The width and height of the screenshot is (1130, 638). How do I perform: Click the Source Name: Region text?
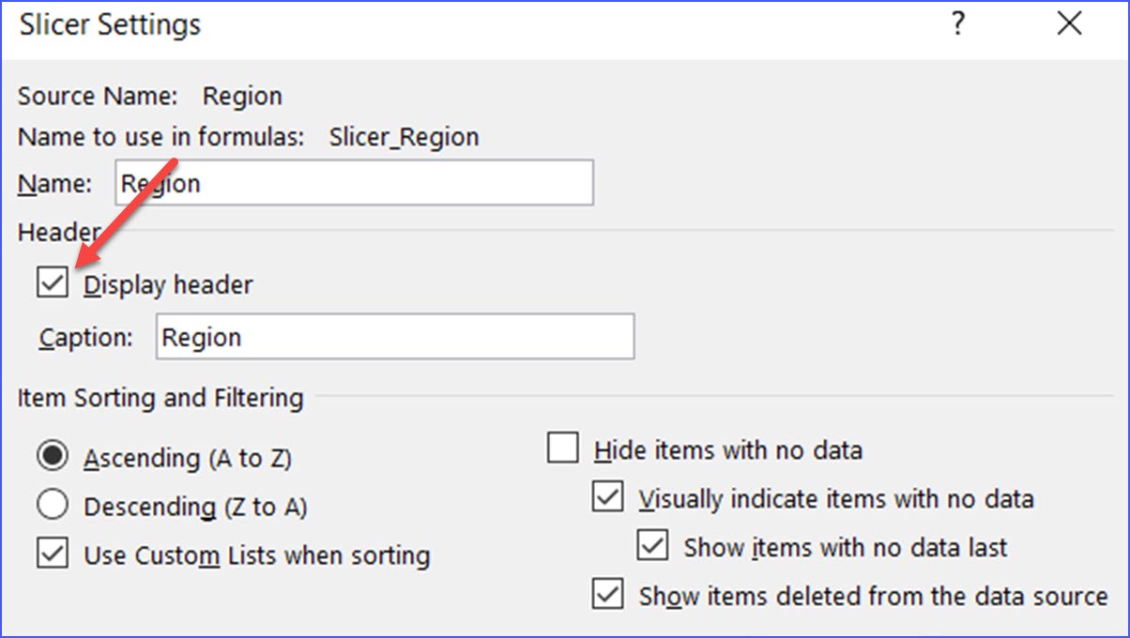[x=149, y=95]
